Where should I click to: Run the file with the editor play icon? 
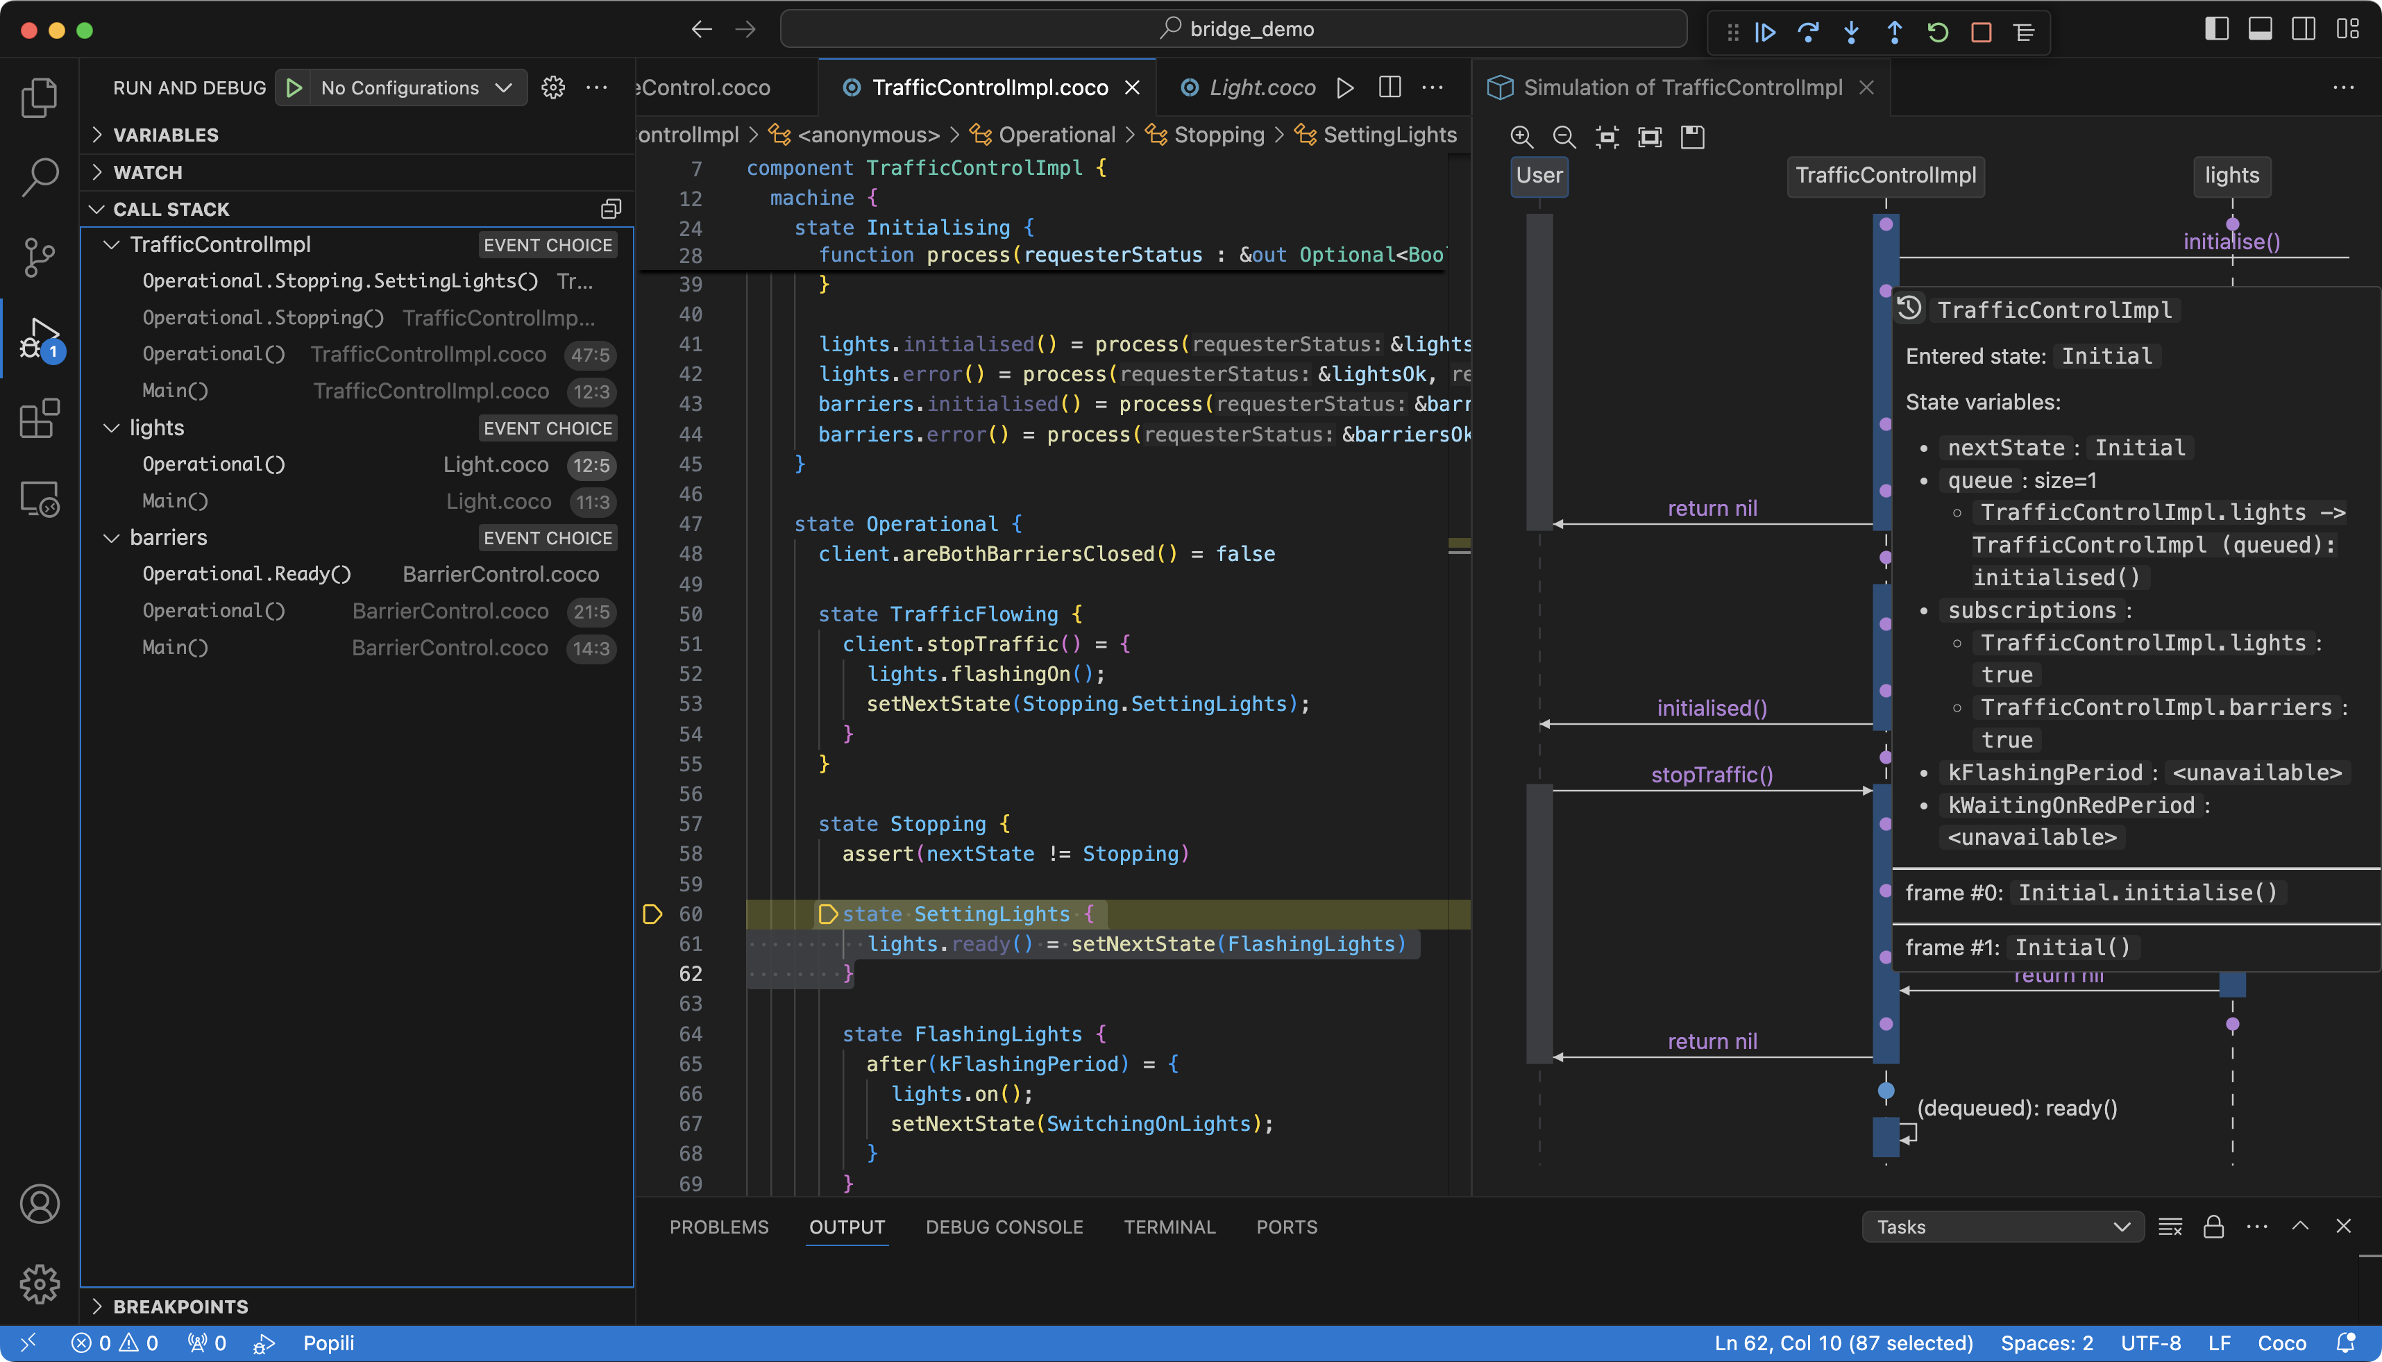pos(1345,88)
